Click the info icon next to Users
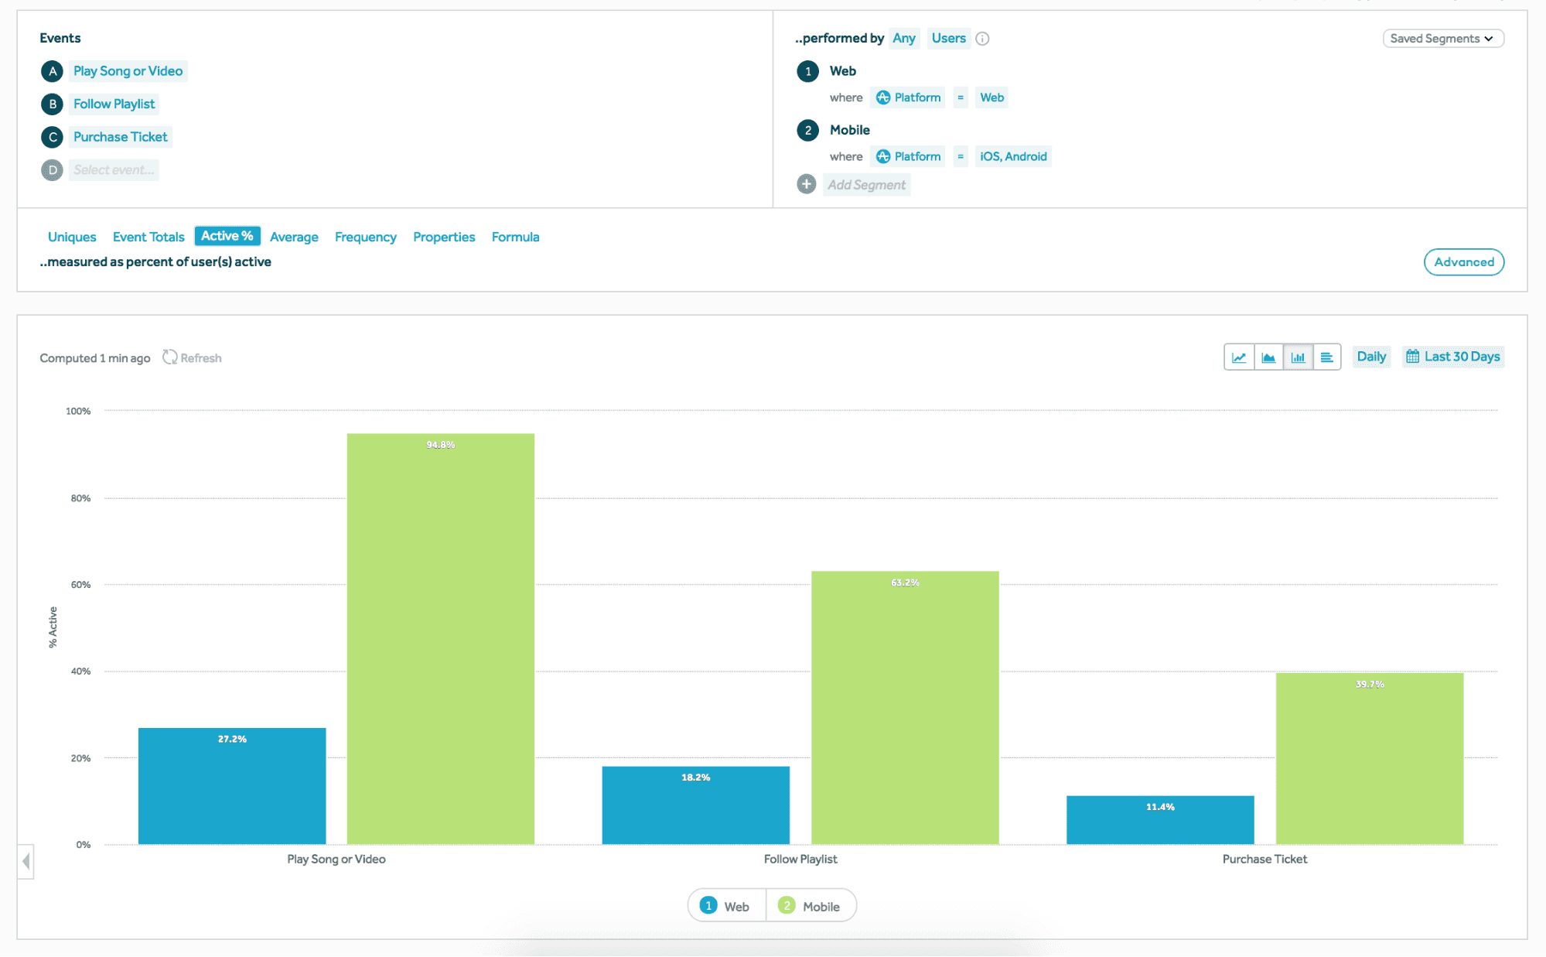1546x957 pixels. coord(982,38)
